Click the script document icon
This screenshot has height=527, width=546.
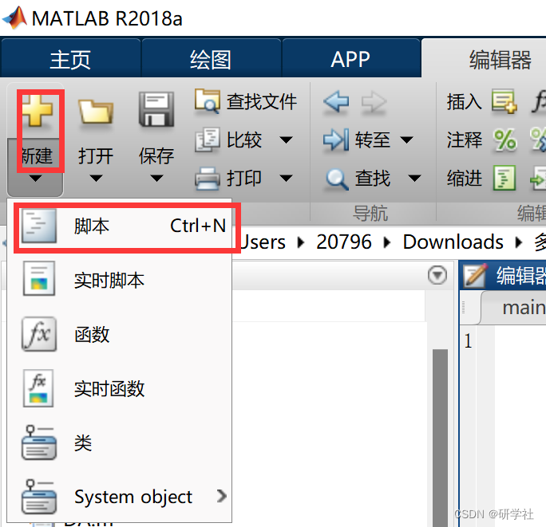pyautogui.click(x=39, y=226)
